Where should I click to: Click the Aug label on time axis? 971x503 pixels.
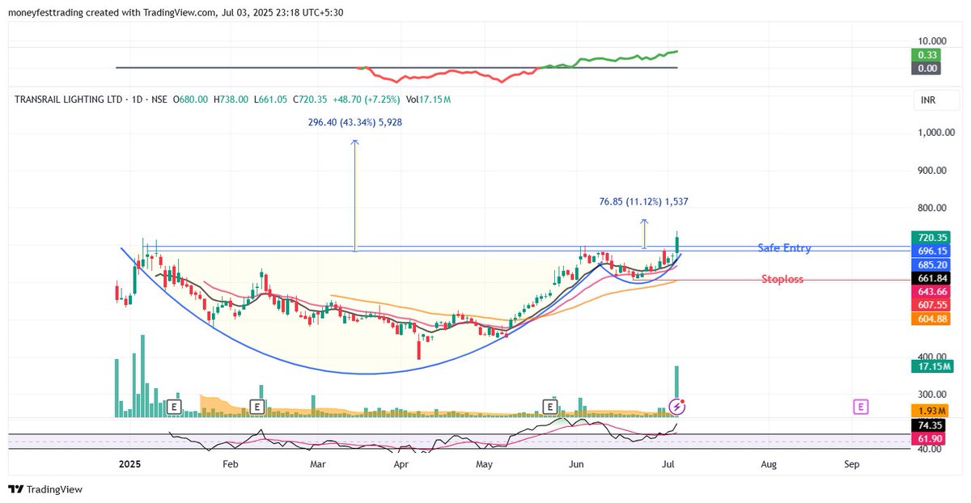click(769, 465)
